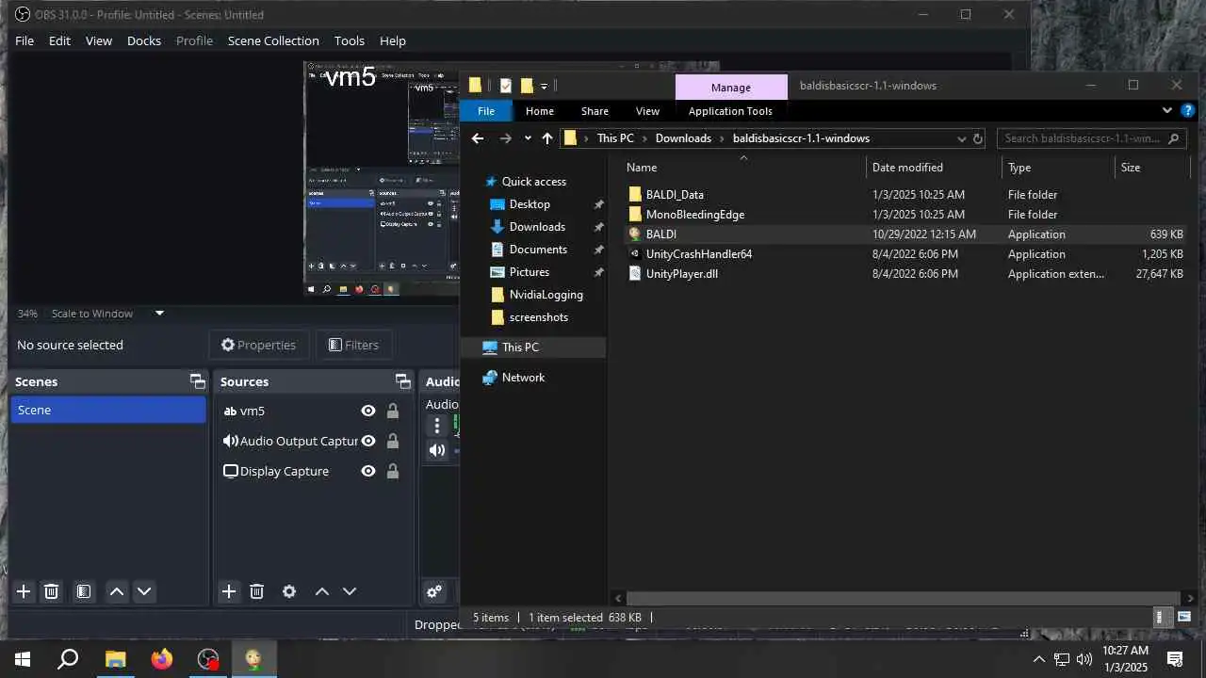Switch to the Explorer Share tab
The width and height of the screenshot is (1206, 678).
coord(595,111)
